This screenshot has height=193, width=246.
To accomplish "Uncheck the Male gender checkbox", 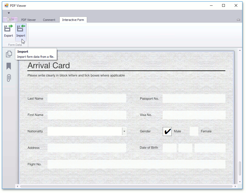I will pyautogui.click(x=167, y=131).
